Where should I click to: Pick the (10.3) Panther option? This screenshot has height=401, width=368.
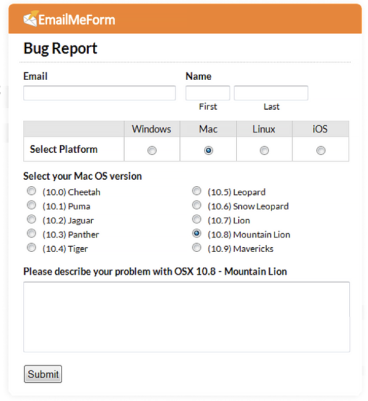coord(31,233)
